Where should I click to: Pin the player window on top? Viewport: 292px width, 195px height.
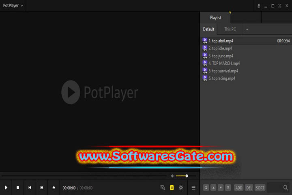(x=259, y=6)
